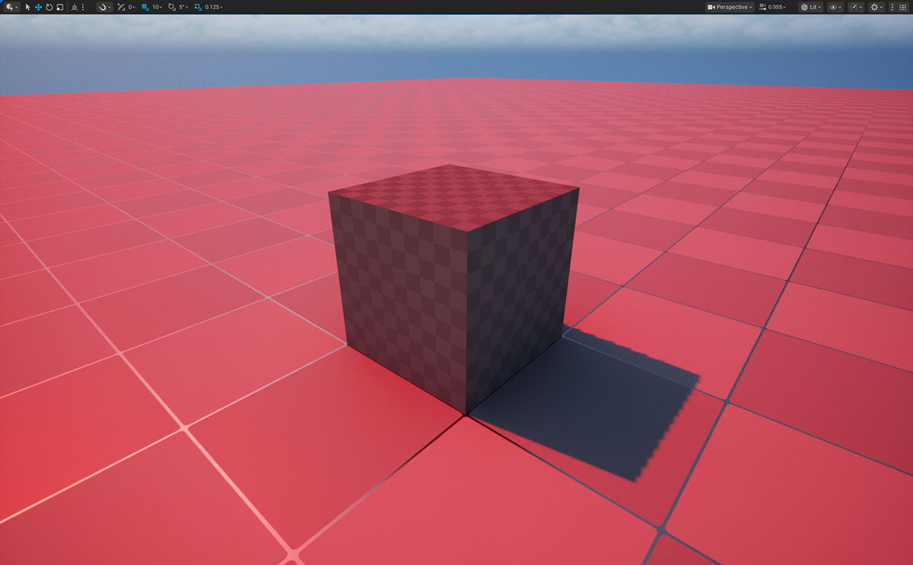Toggle scale snapping icon

(x=198, y=7)
